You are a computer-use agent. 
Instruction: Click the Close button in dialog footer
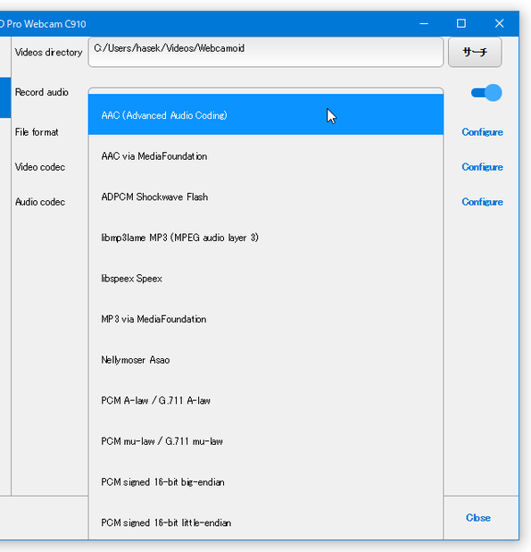coord(478,518)
